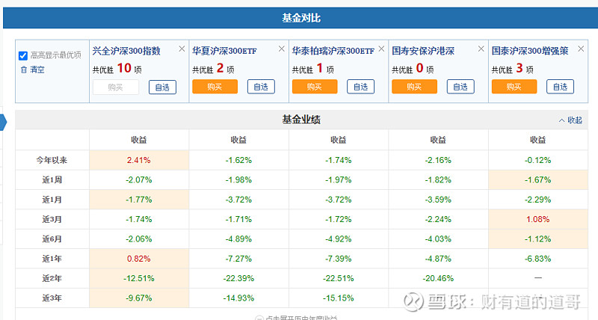The width and height of the screenshot is (598, 320).
Task: Click 购买 under 华夏沪深300ETF
Action: pos(215,87)
